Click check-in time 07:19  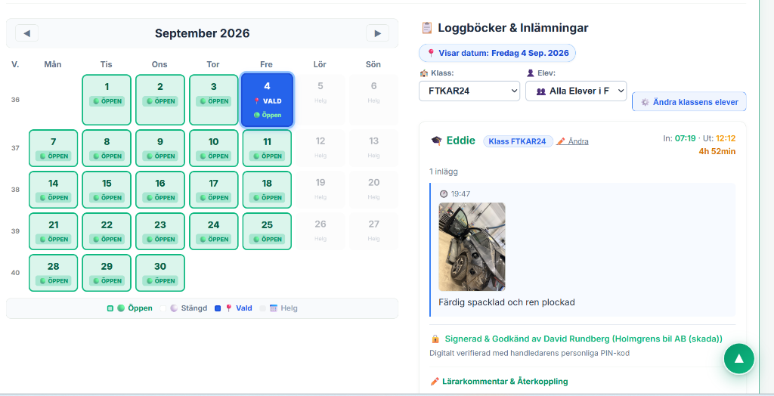click(685, 138)
